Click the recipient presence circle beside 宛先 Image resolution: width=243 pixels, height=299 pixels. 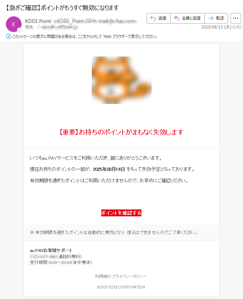pyautogui.click(x=39, y=27)
